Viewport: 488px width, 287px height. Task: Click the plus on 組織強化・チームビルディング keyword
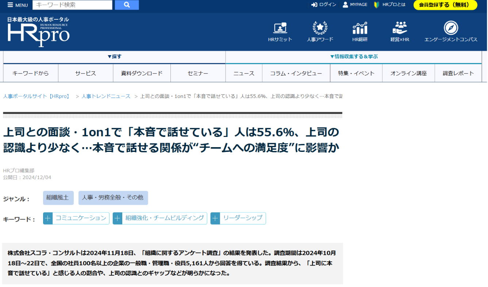118,218
